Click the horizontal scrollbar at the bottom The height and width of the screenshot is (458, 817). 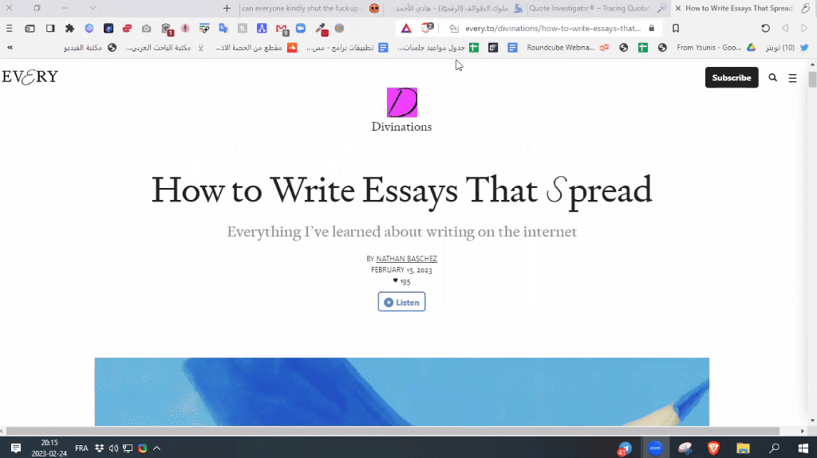(x=399, y=431)
